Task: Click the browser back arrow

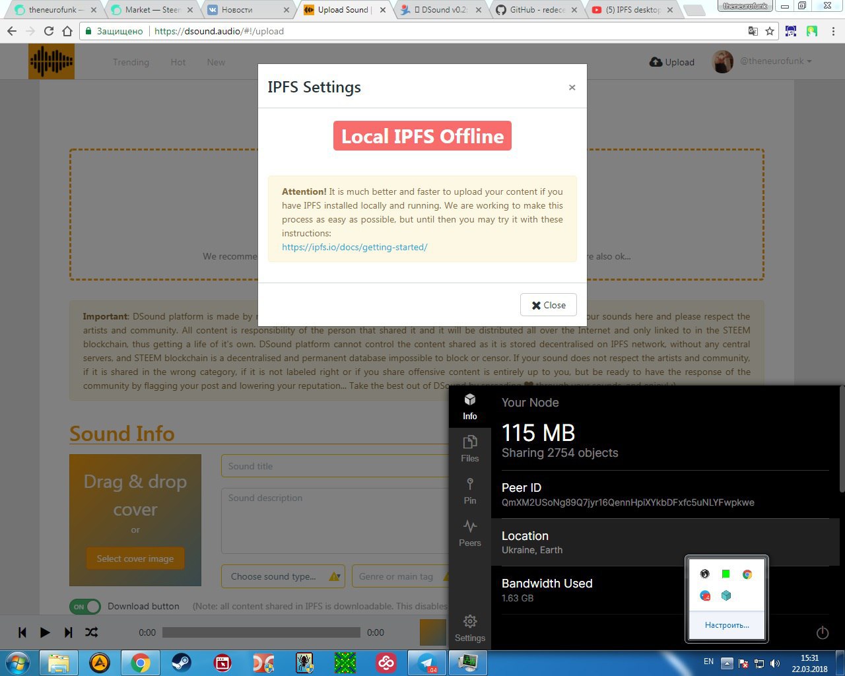Action: coord(12,31)
